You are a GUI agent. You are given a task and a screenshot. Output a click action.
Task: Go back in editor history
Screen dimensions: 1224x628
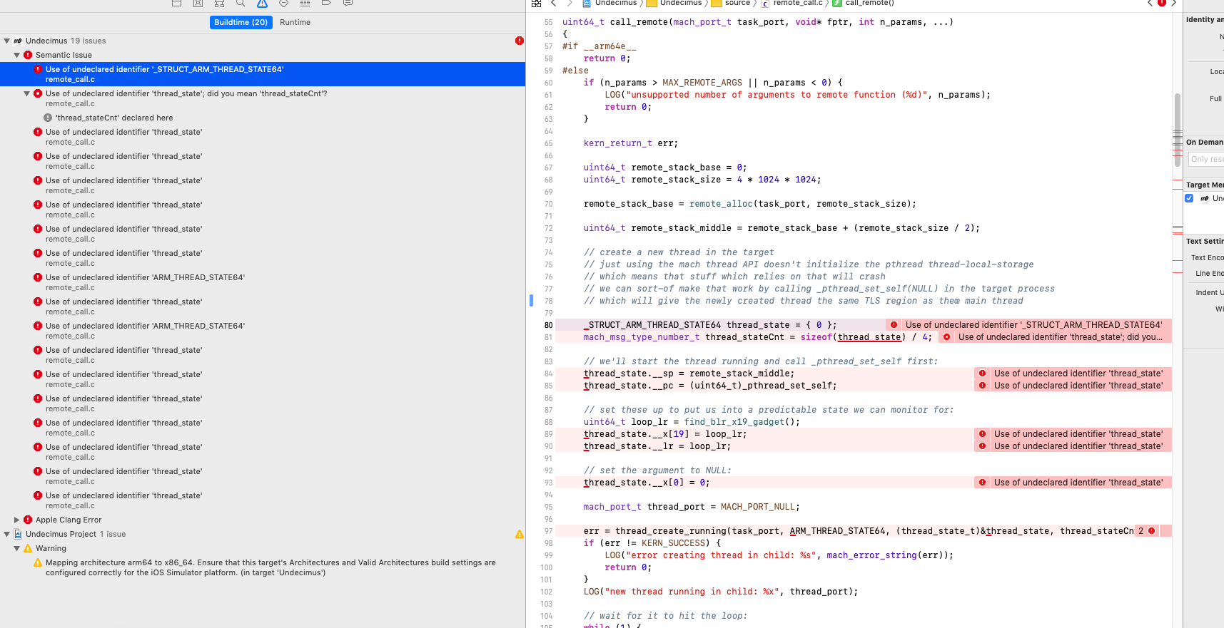click(553, 3)
